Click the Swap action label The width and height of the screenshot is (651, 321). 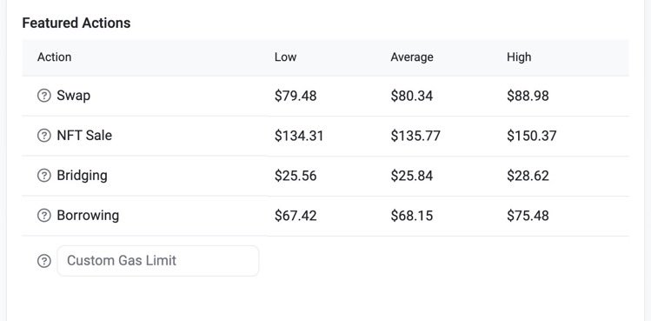(x=74, y=96)
